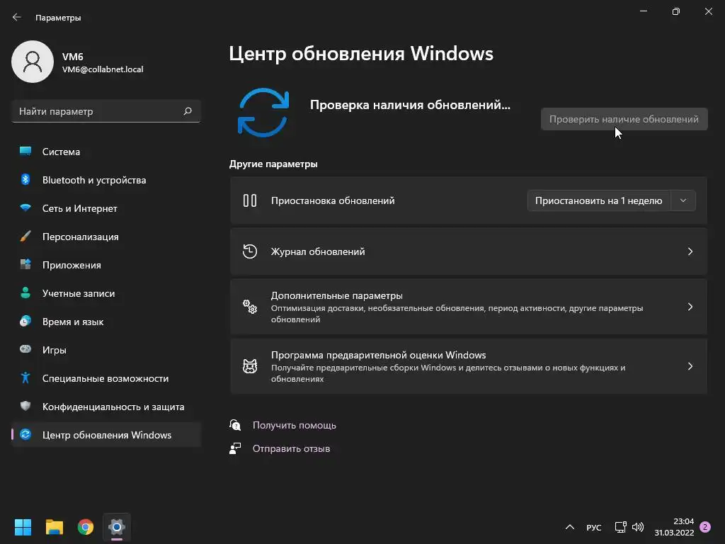Click the Приложения apps icon
Viewport: 725px width, 544px height.
coord(25,265)
